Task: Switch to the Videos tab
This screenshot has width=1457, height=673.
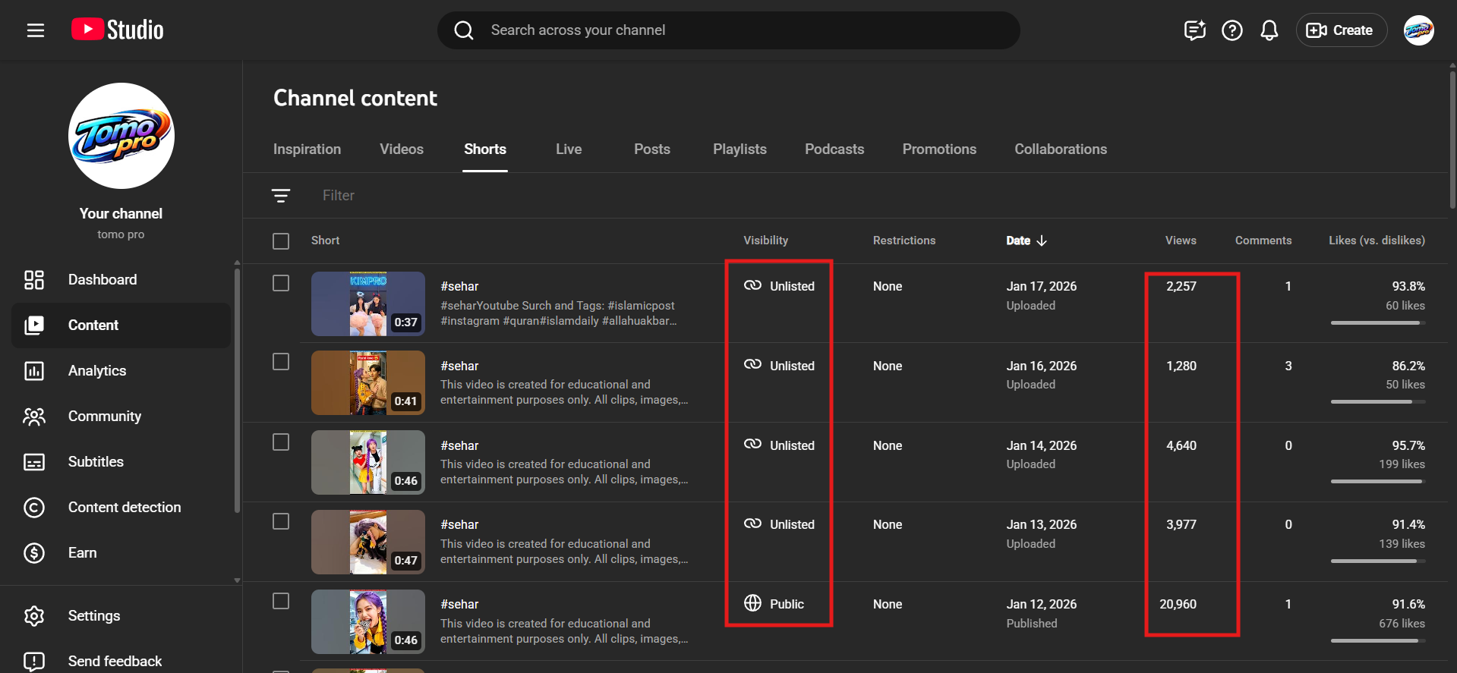Action: point(401,149)
